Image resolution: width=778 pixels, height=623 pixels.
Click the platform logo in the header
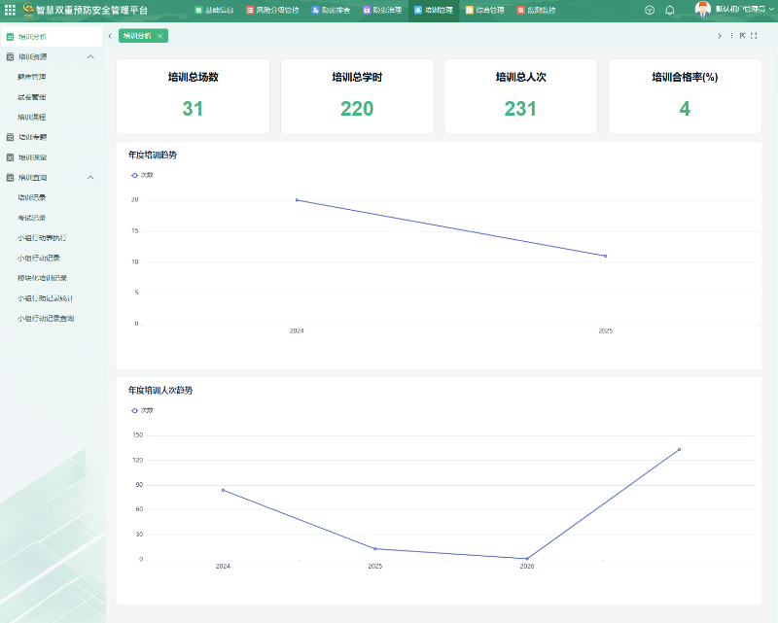pyautogui.click(x=29, y=10)
